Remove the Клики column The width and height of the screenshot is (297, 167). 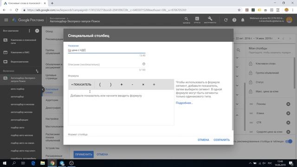click(x=288, y=113)
